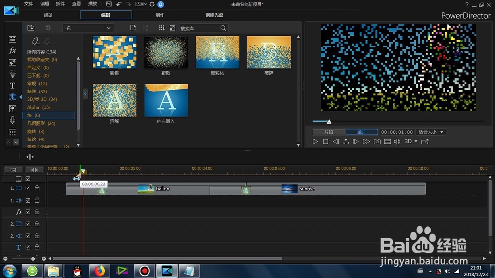Undock the preview window icon
Image resolution: width=495 pixels, height=278 pixels.
coord(425,141)
